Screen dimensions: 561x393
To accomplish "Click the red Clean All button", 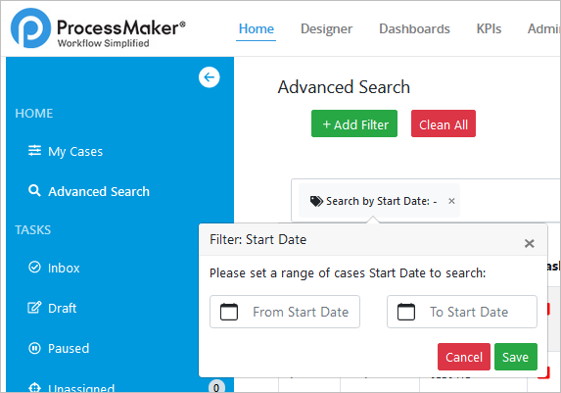I will tap(444, 123).
